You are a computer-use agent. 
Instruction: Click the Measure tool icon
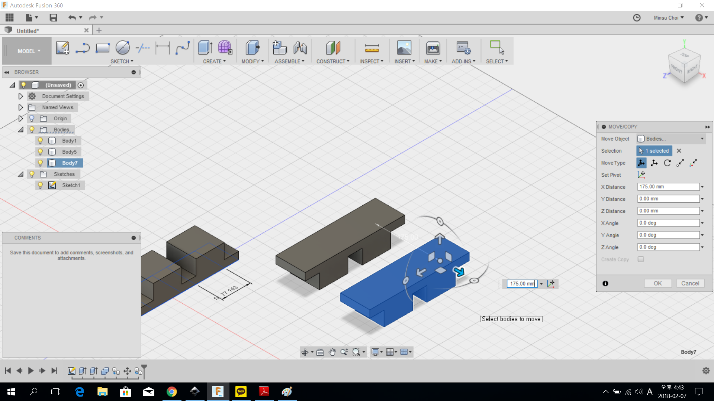[372, 48]
